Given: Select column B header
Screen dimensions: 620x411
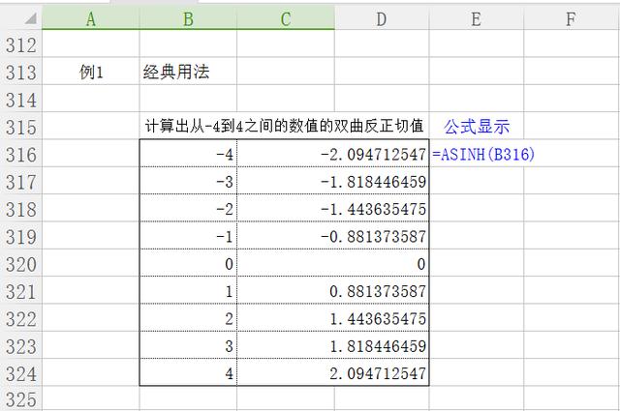Looking at the screenshot, I should [x=188, y=17].
